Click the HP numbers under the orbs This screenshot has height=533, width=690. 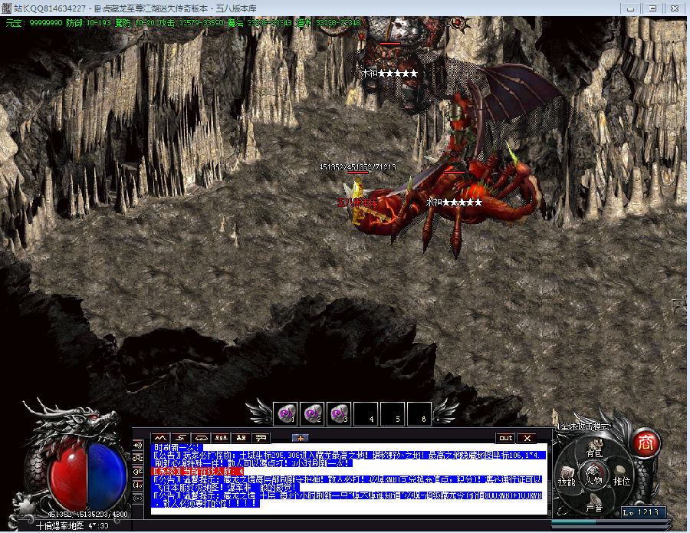87,514
